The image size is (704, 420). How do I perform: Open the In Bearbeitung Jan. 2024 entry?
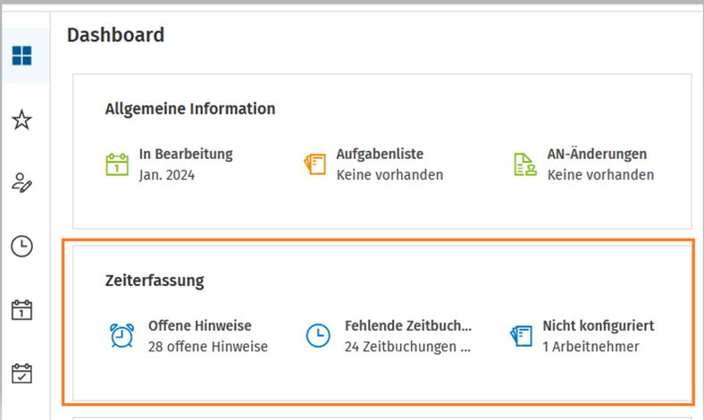[170, 164]
